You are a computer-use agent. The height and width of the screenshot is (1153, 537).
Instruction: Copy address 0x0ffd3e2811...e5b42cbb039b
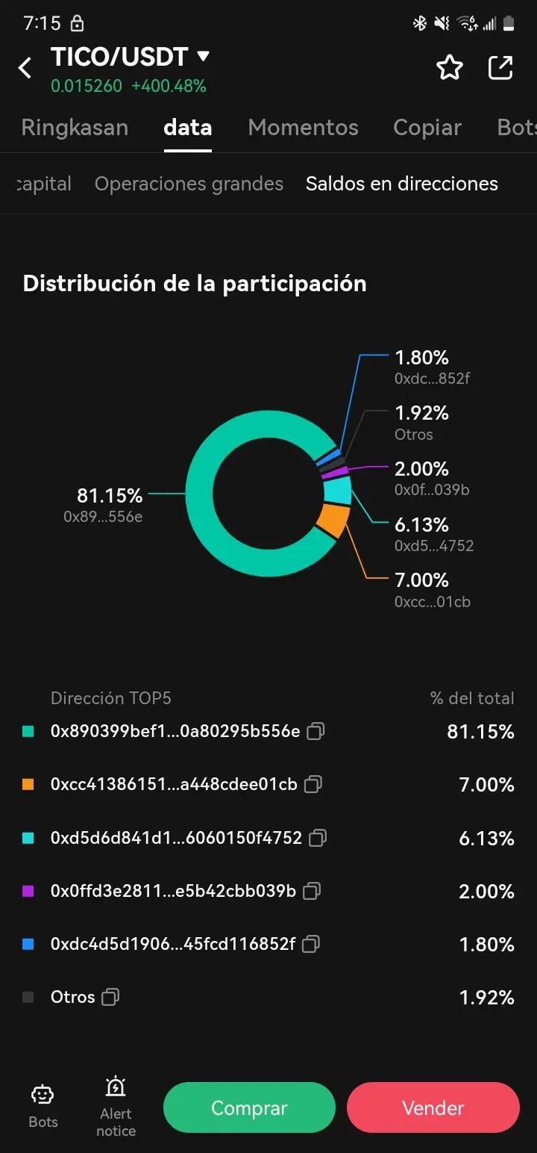coord(312,891)
